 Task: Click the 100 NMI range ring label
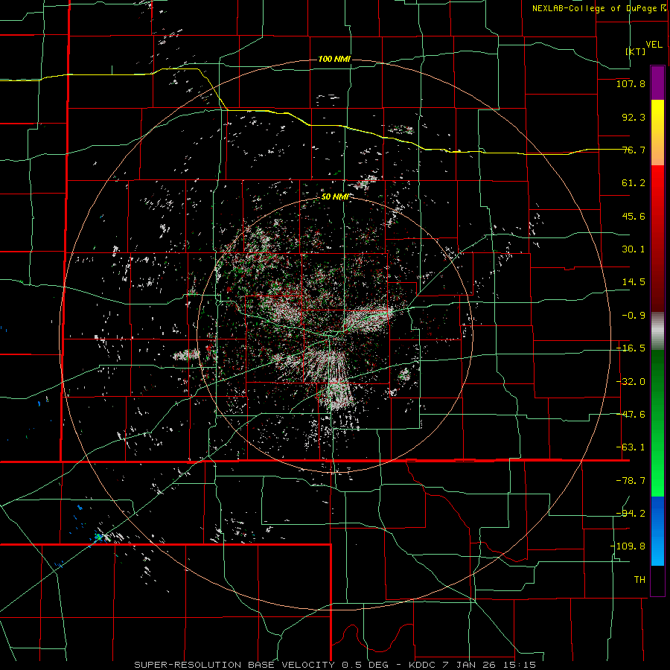click(334, 59)
